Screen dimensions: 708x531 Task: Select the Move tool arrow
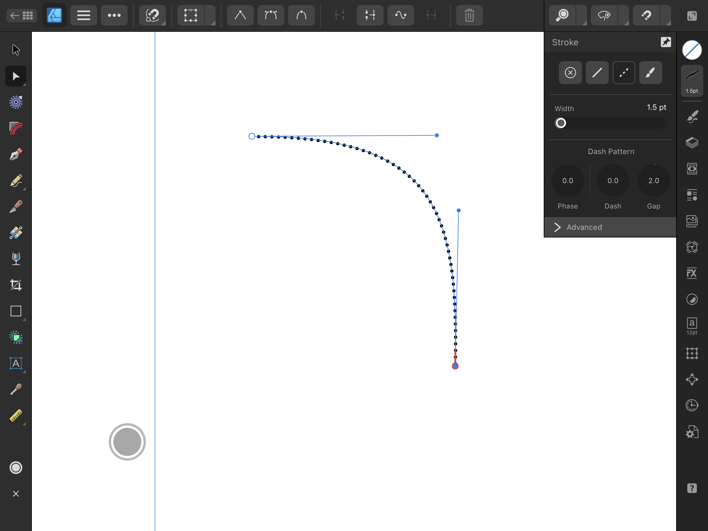pyautogui.click(x=16, y=50)
